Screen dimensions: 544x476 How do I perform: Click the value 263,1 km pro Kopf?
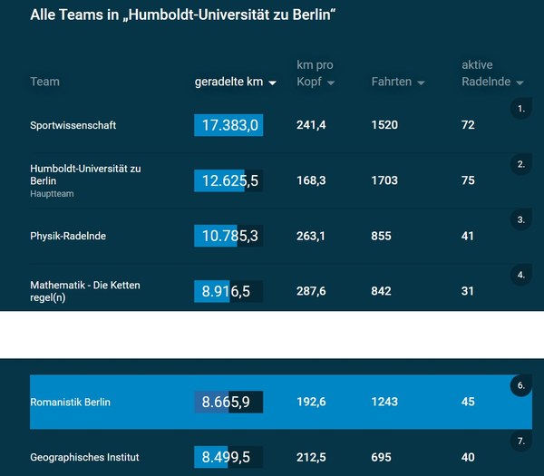[x=311, y=236]
